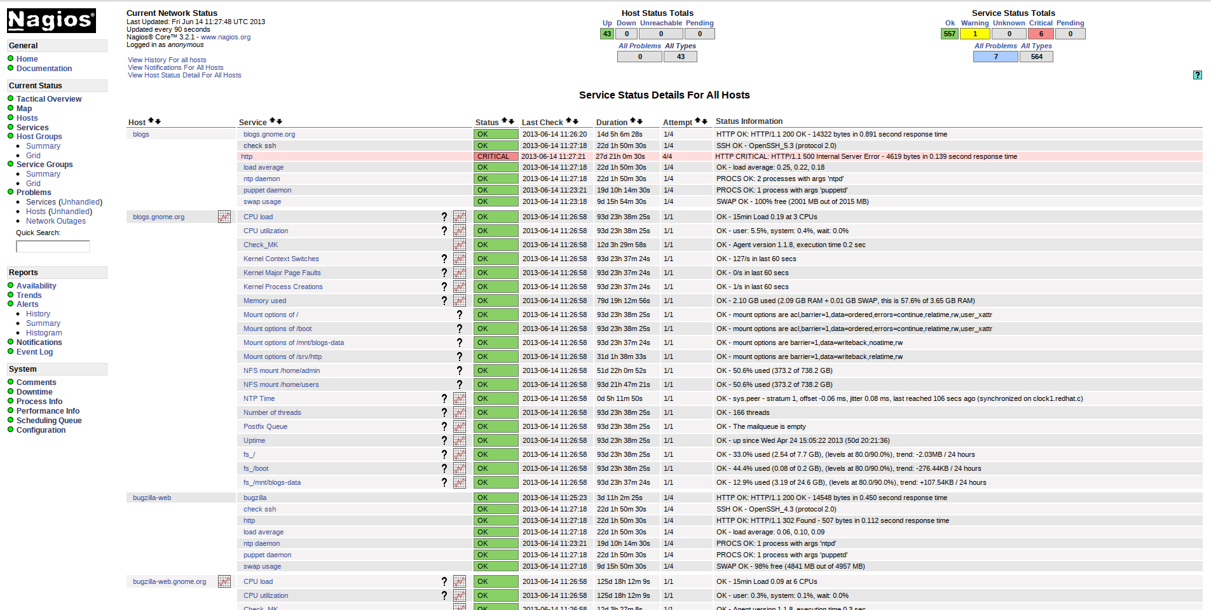
Task: Open performance graph for blogs.gnome.org Check_MK service
Action: click(x=460, y=245)
